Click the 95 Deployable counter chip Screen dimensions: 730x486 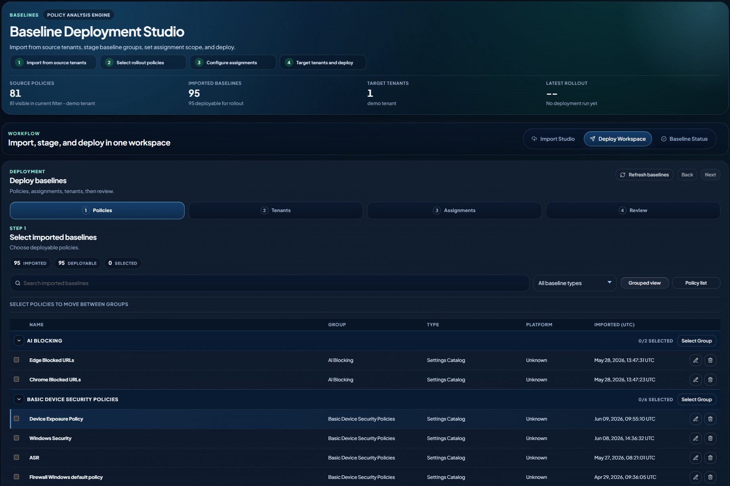pyautogui.click(x=77, y=263)
